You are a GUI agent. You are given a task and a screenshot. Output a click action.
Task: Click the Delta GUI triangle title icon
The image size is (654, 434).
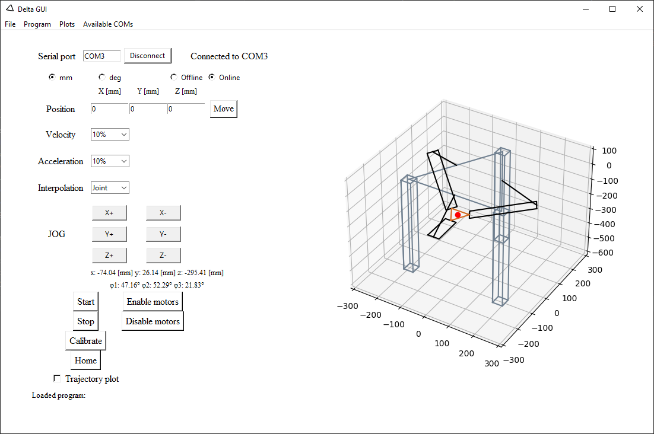(10, 8)
